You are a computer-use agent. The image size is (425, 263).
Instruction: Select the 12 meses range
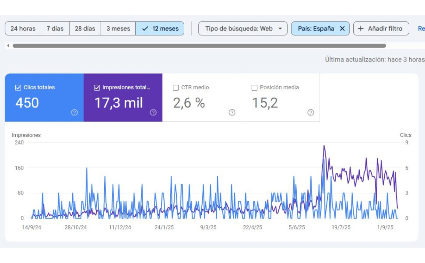click(160, 28)
